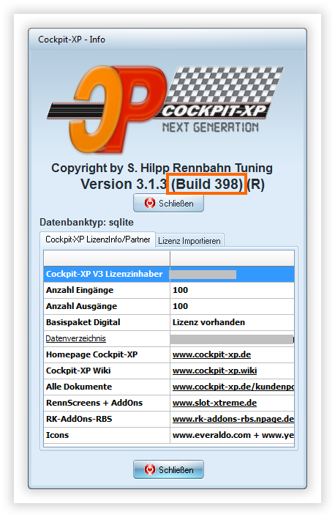
Task: Open the Alle Dokumente kundenportal link
Action: pyautogui.click(x=233, y=387)
